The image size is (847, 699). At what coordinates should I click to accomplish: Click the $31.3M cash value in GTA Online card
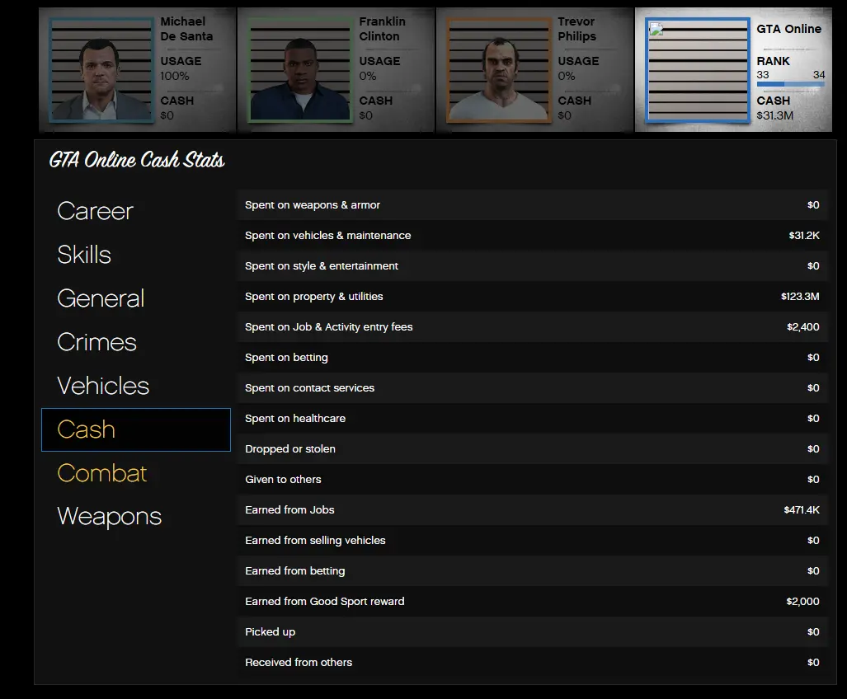tap(774, 115)
